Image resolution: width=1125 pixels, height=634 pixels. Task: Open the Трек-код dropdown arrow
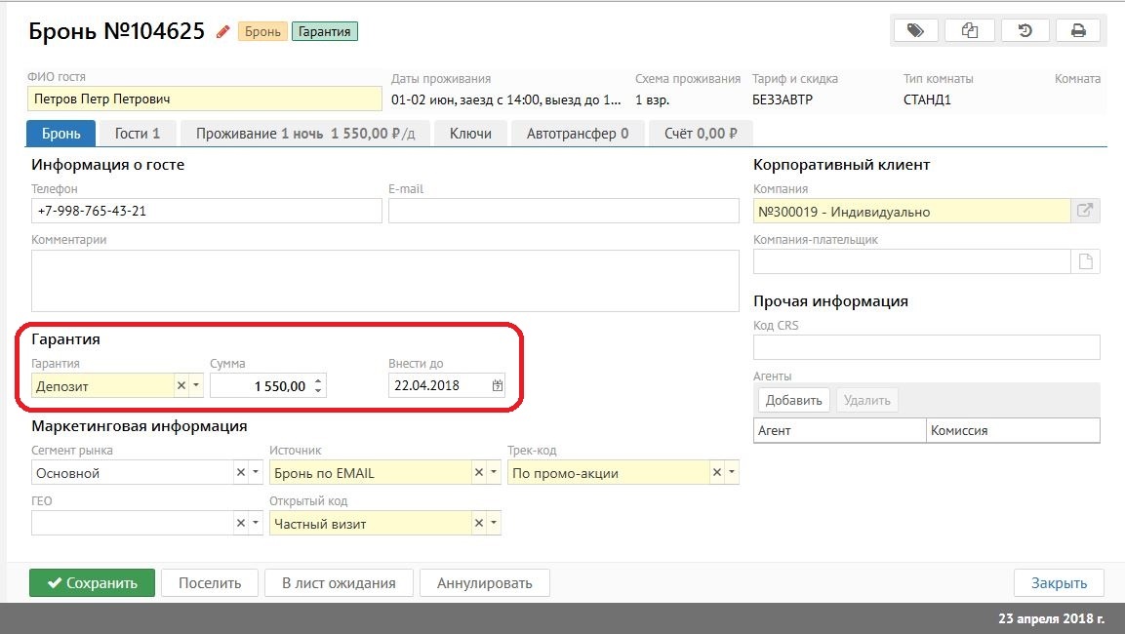pyautogui.click(x=732, y=473)
